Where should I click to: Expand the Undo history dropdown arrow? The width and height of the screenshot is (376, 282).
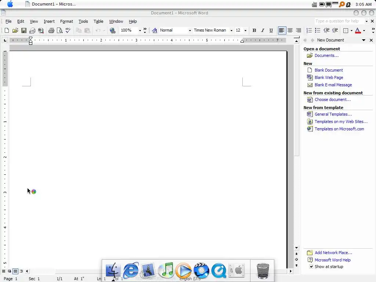point(104,30)
